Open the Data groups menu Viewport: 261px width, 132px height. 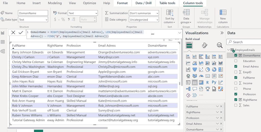tap(186, 16)
